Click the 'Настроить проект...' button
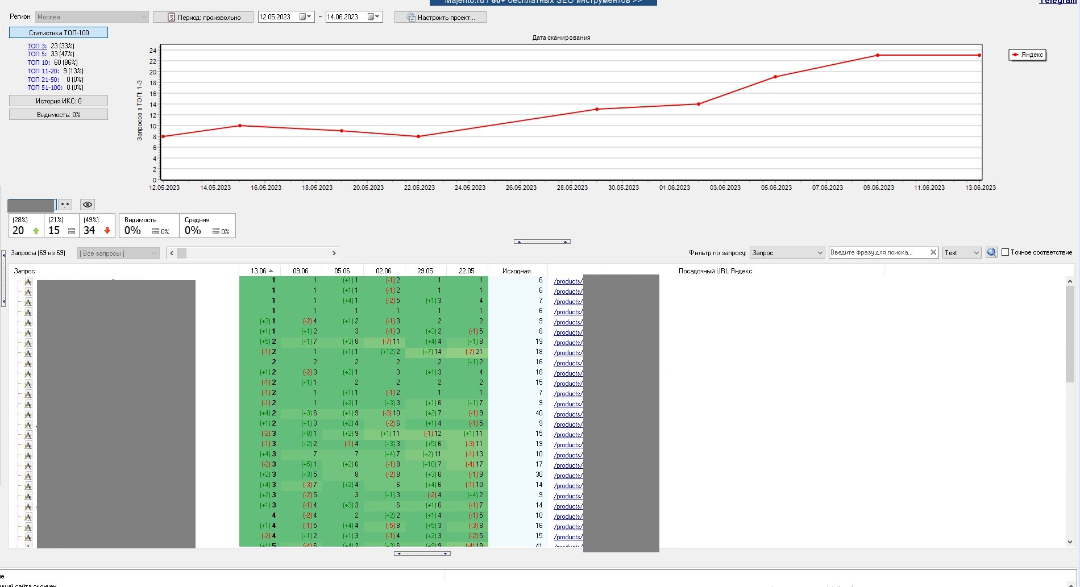Image resolution: width=1080 pixels, height=587 pixels. (441, 18)
